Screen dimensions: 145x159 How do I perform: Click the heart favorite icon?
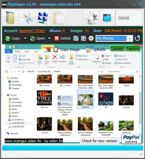pyautogui.click(x=48, y=49)
